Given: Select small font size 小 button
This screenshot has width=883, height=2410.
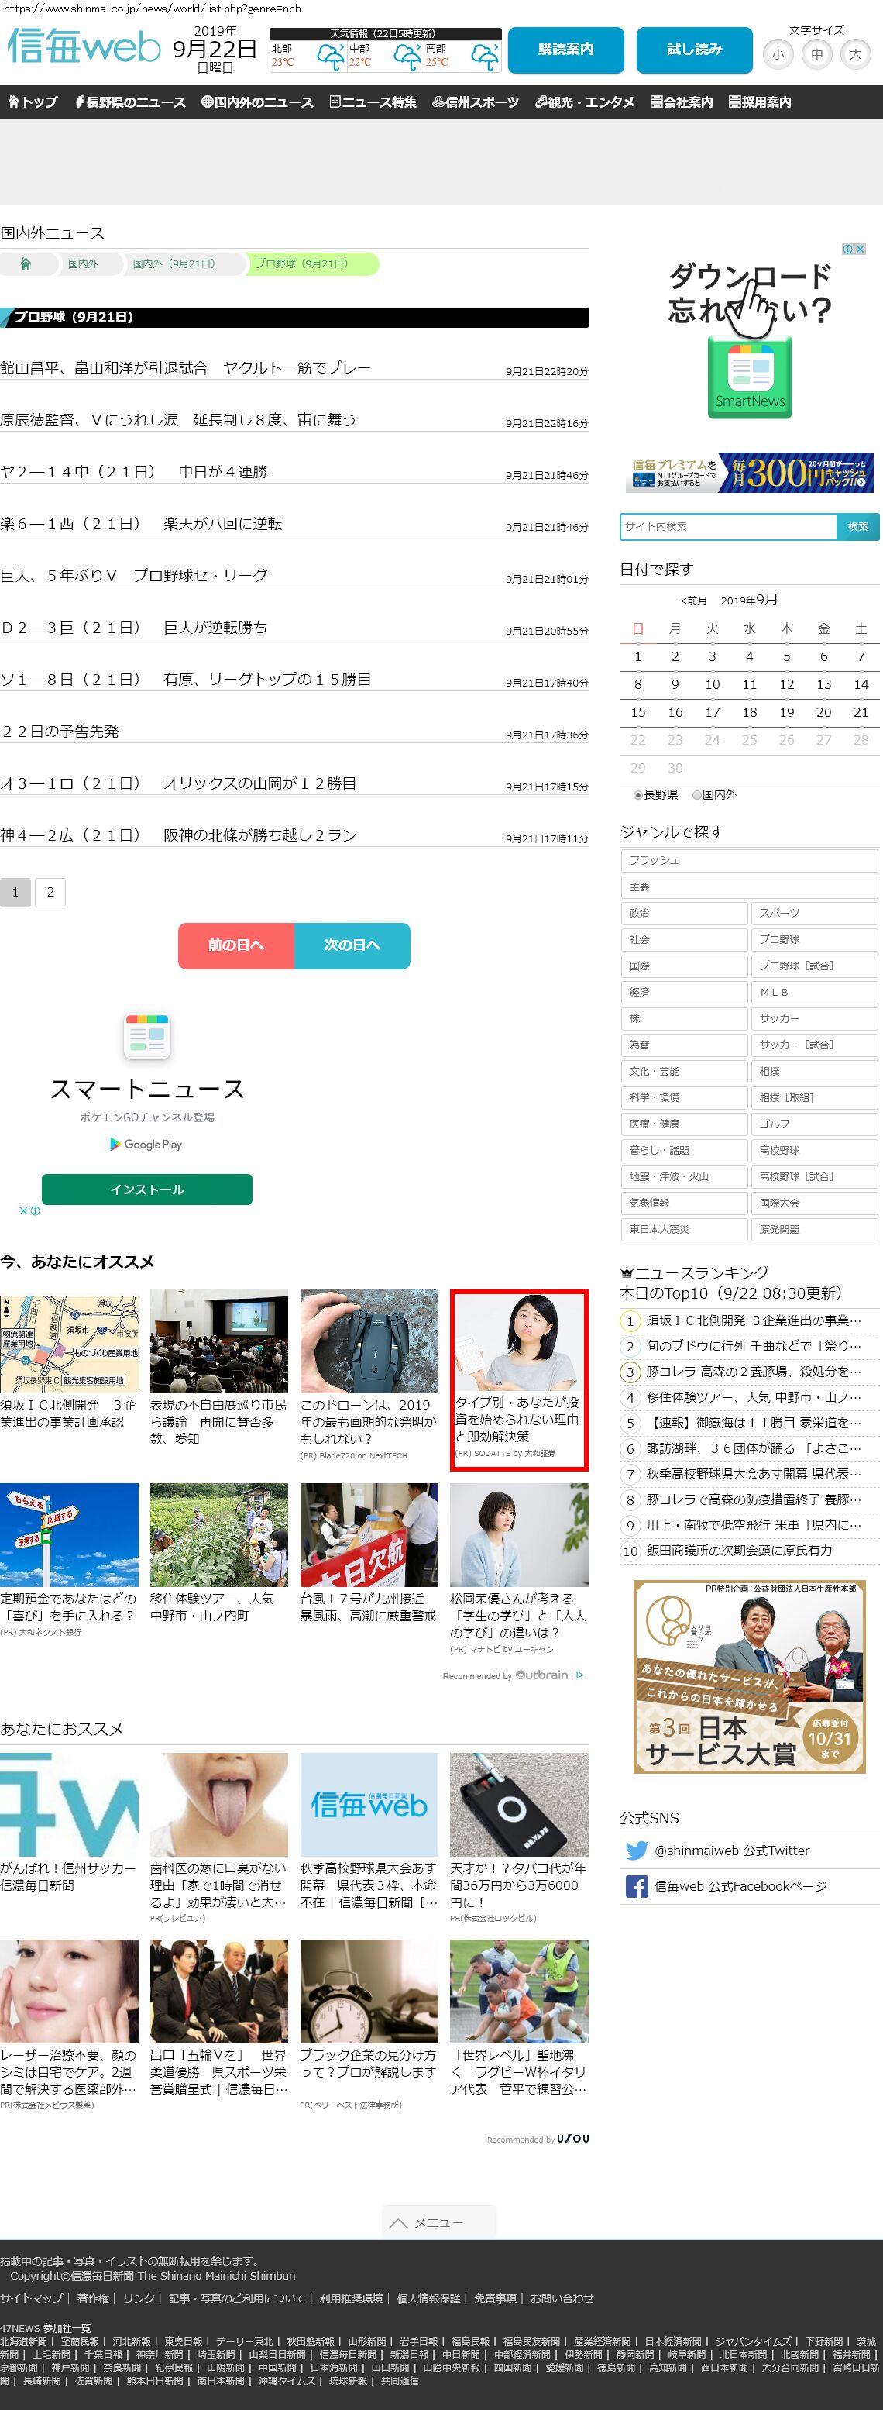Looking at the screenshot, I should point(778,54).
